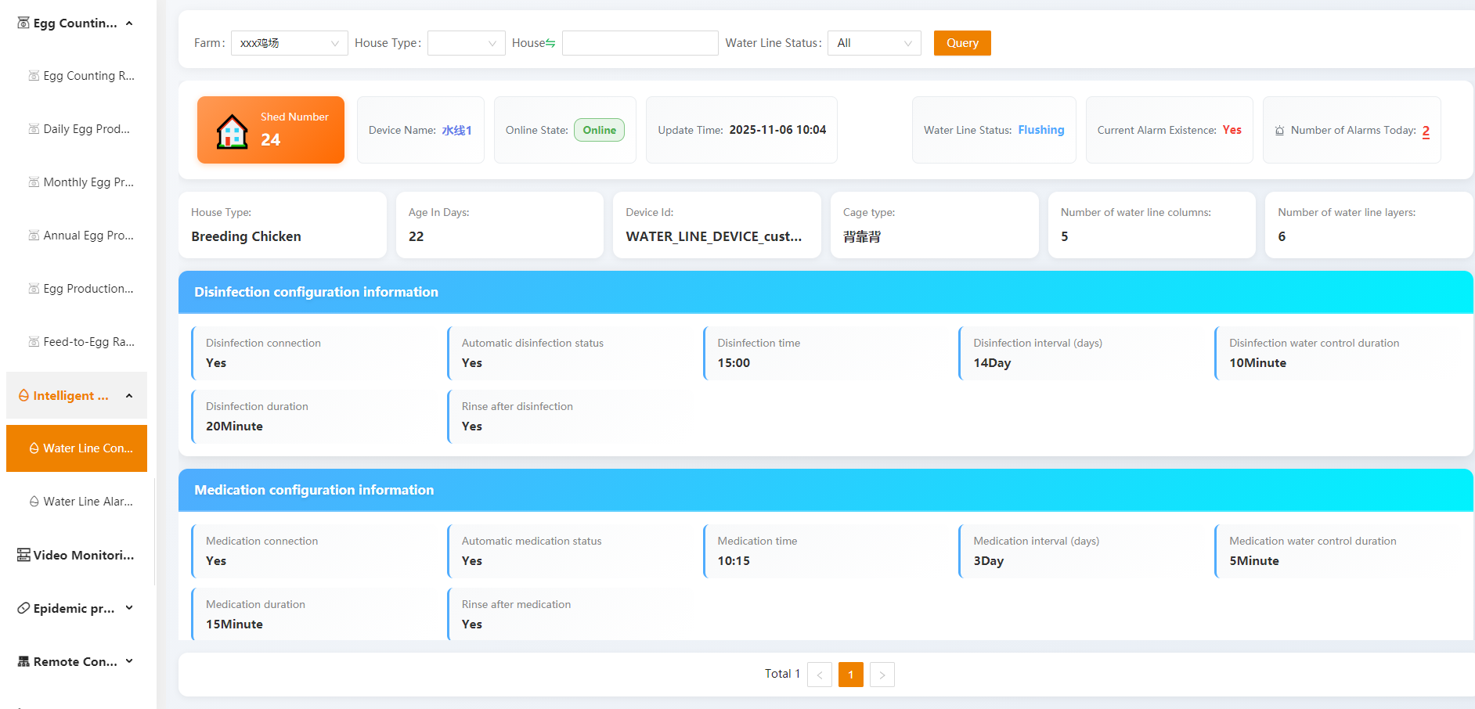The width and height of the screenshot is (1475, 709).
Task: Click the Remote Control menu icon
Action: (23, 661)
